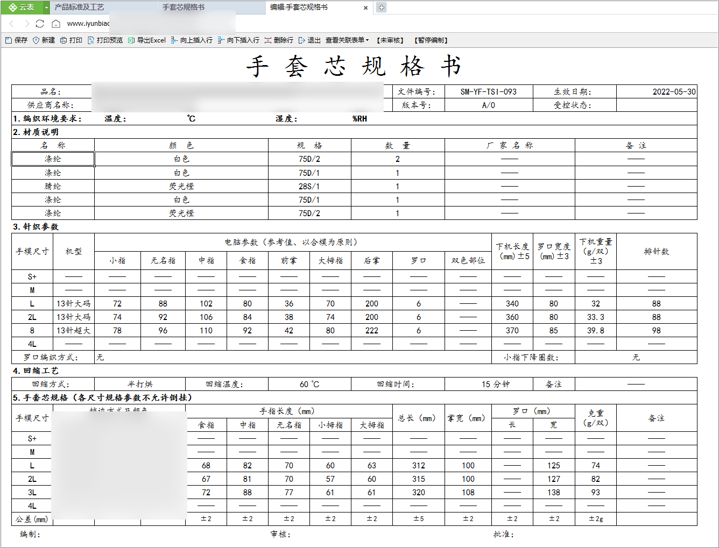Click the 版本号 value A/0
The height and width of the screenshot is (548, 719).
pos(489,105)
